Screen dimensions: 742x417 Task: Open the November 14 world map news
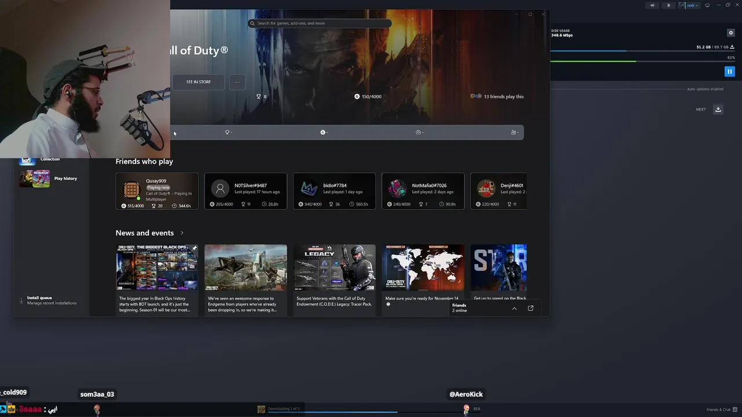pyautogui.click(x=423, y=268)
